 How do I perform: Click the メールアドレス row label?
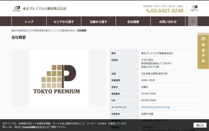tap(119, 107)
